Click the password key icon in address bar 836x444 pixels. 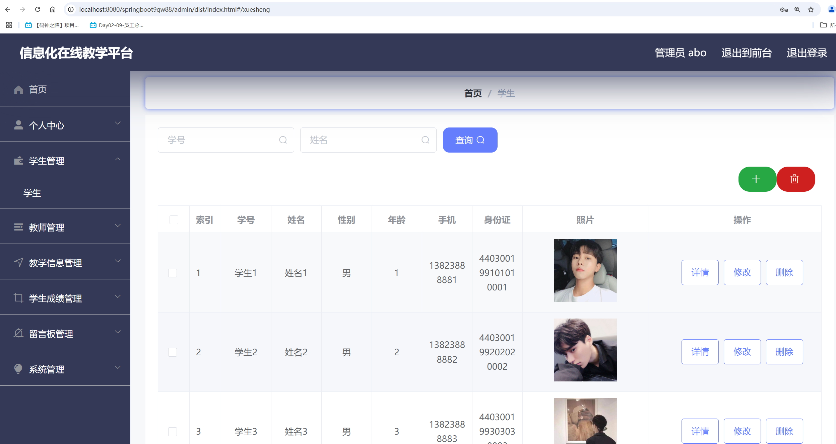click(x=784, y=9)
